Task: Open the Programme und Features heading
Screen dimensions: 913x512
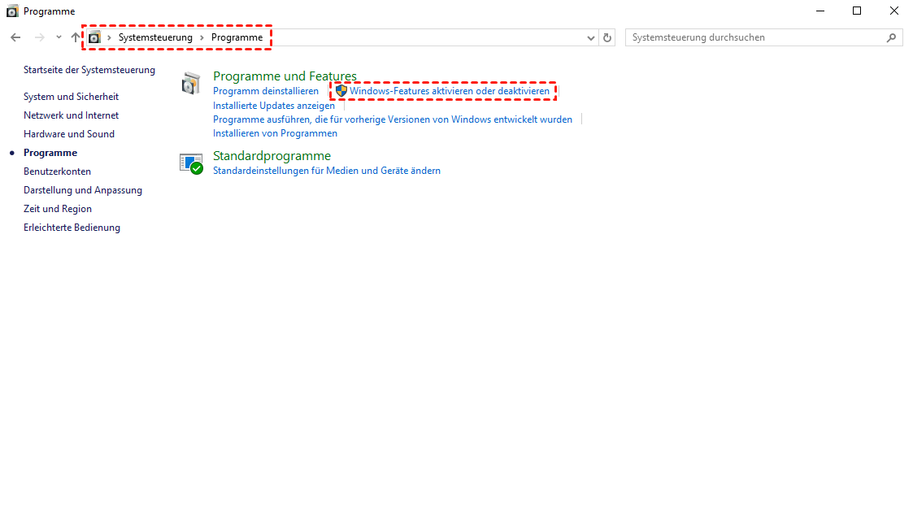Action: point(285,76)
